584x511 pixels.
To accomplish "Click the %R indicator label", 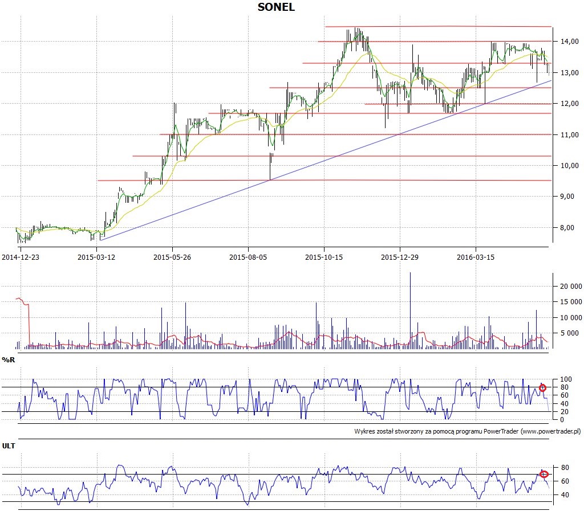I will pos(9,360).
